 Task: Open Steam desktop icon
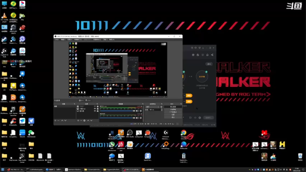click(x=4, y=40)
